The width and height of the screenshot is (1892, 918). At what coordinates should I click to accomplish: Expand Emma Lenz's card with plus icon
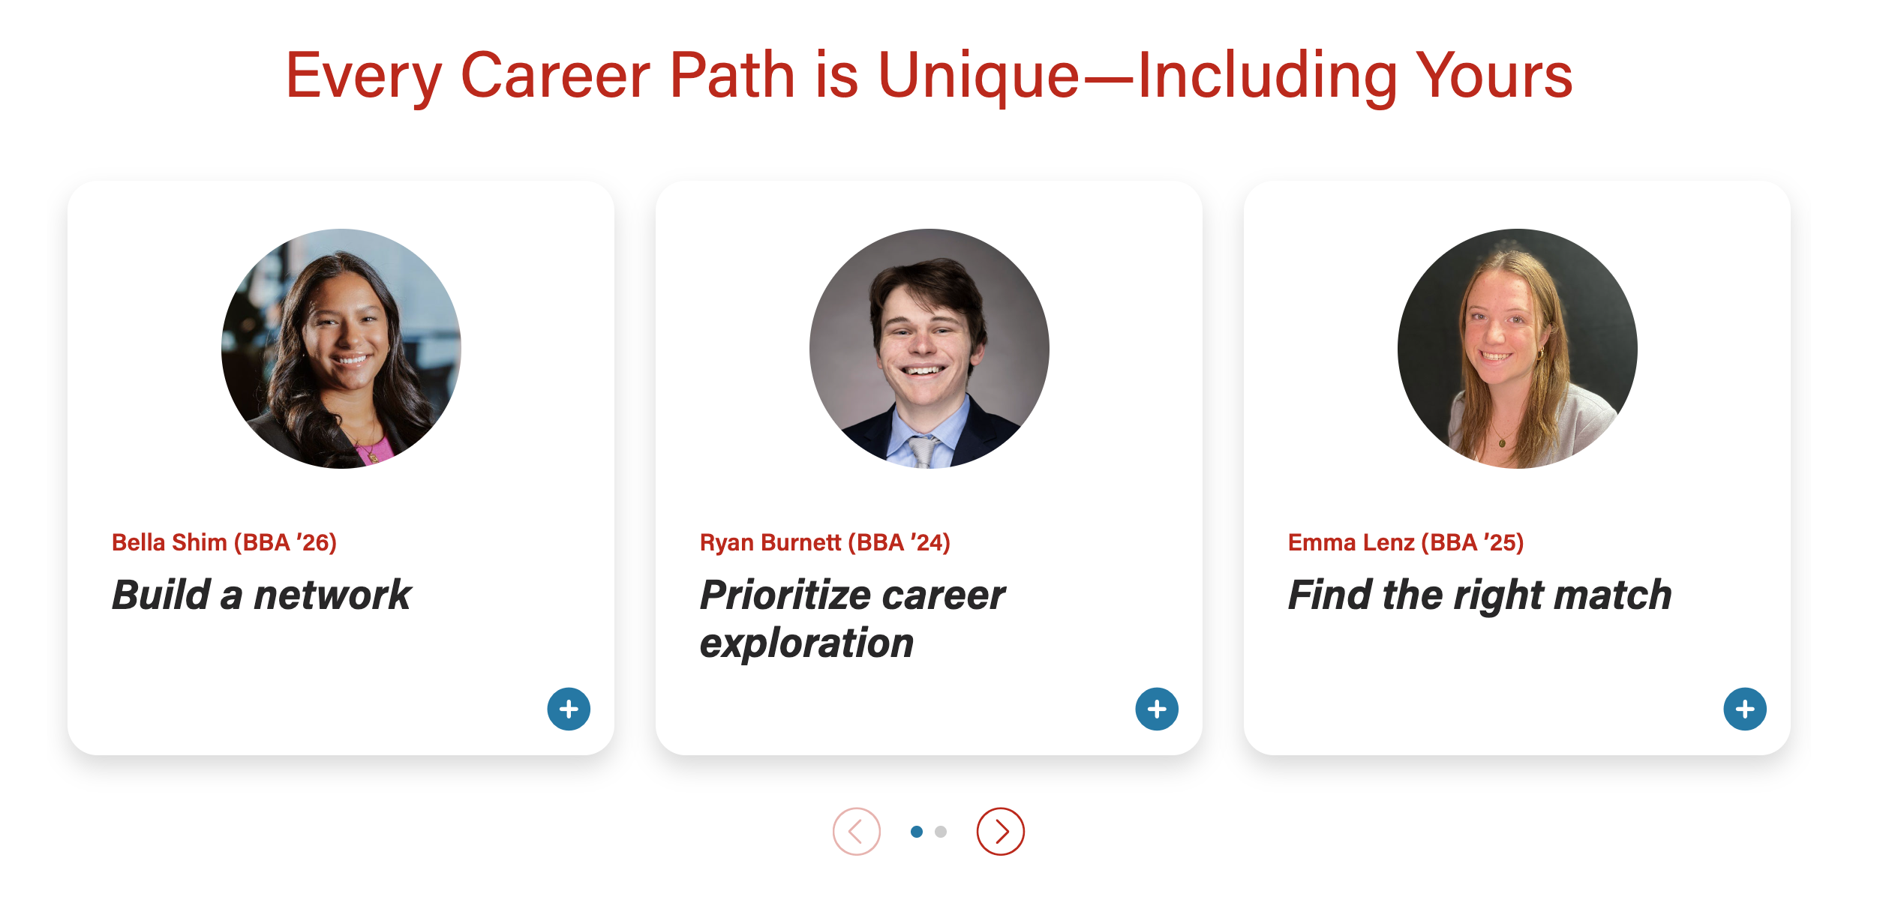point(1745,709)
